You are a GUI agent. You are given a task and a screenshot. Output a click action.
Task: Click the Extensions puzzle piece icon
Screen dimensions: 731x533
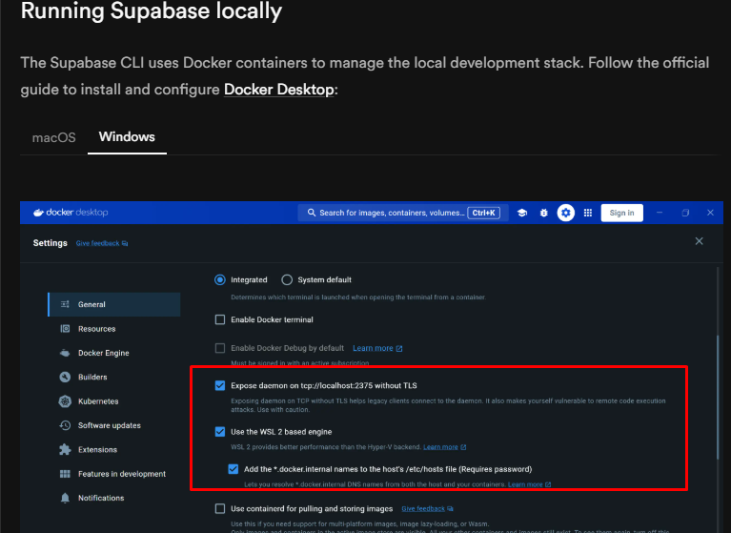point(65,449)
